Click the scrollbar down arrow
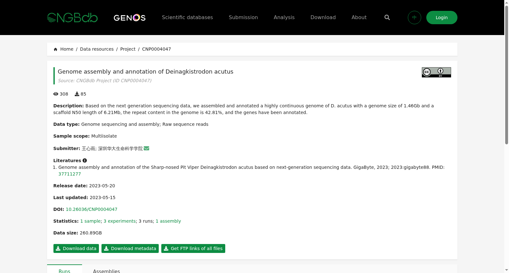This screenshot has height=273, width=509. pyautogui.click(x=506, y=270)
